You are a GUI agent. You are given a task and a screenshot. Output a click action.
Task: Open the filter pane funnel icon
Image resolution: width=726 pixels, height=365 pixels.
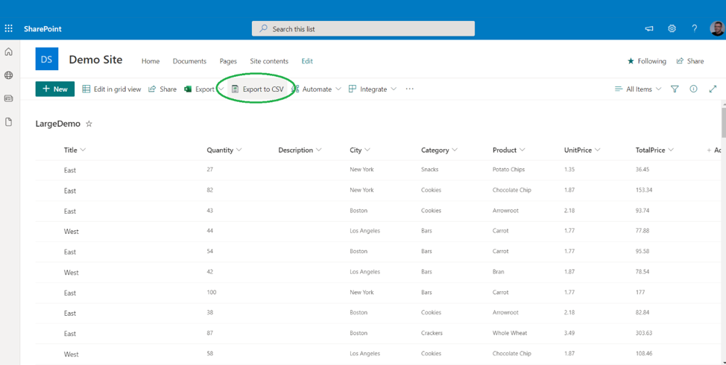pos(675,89)
